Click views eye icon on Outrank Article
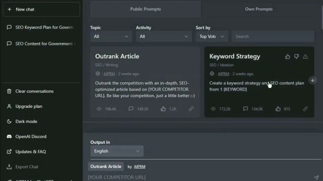The width and height of the screenshot is (323, 181). (99, 109)
